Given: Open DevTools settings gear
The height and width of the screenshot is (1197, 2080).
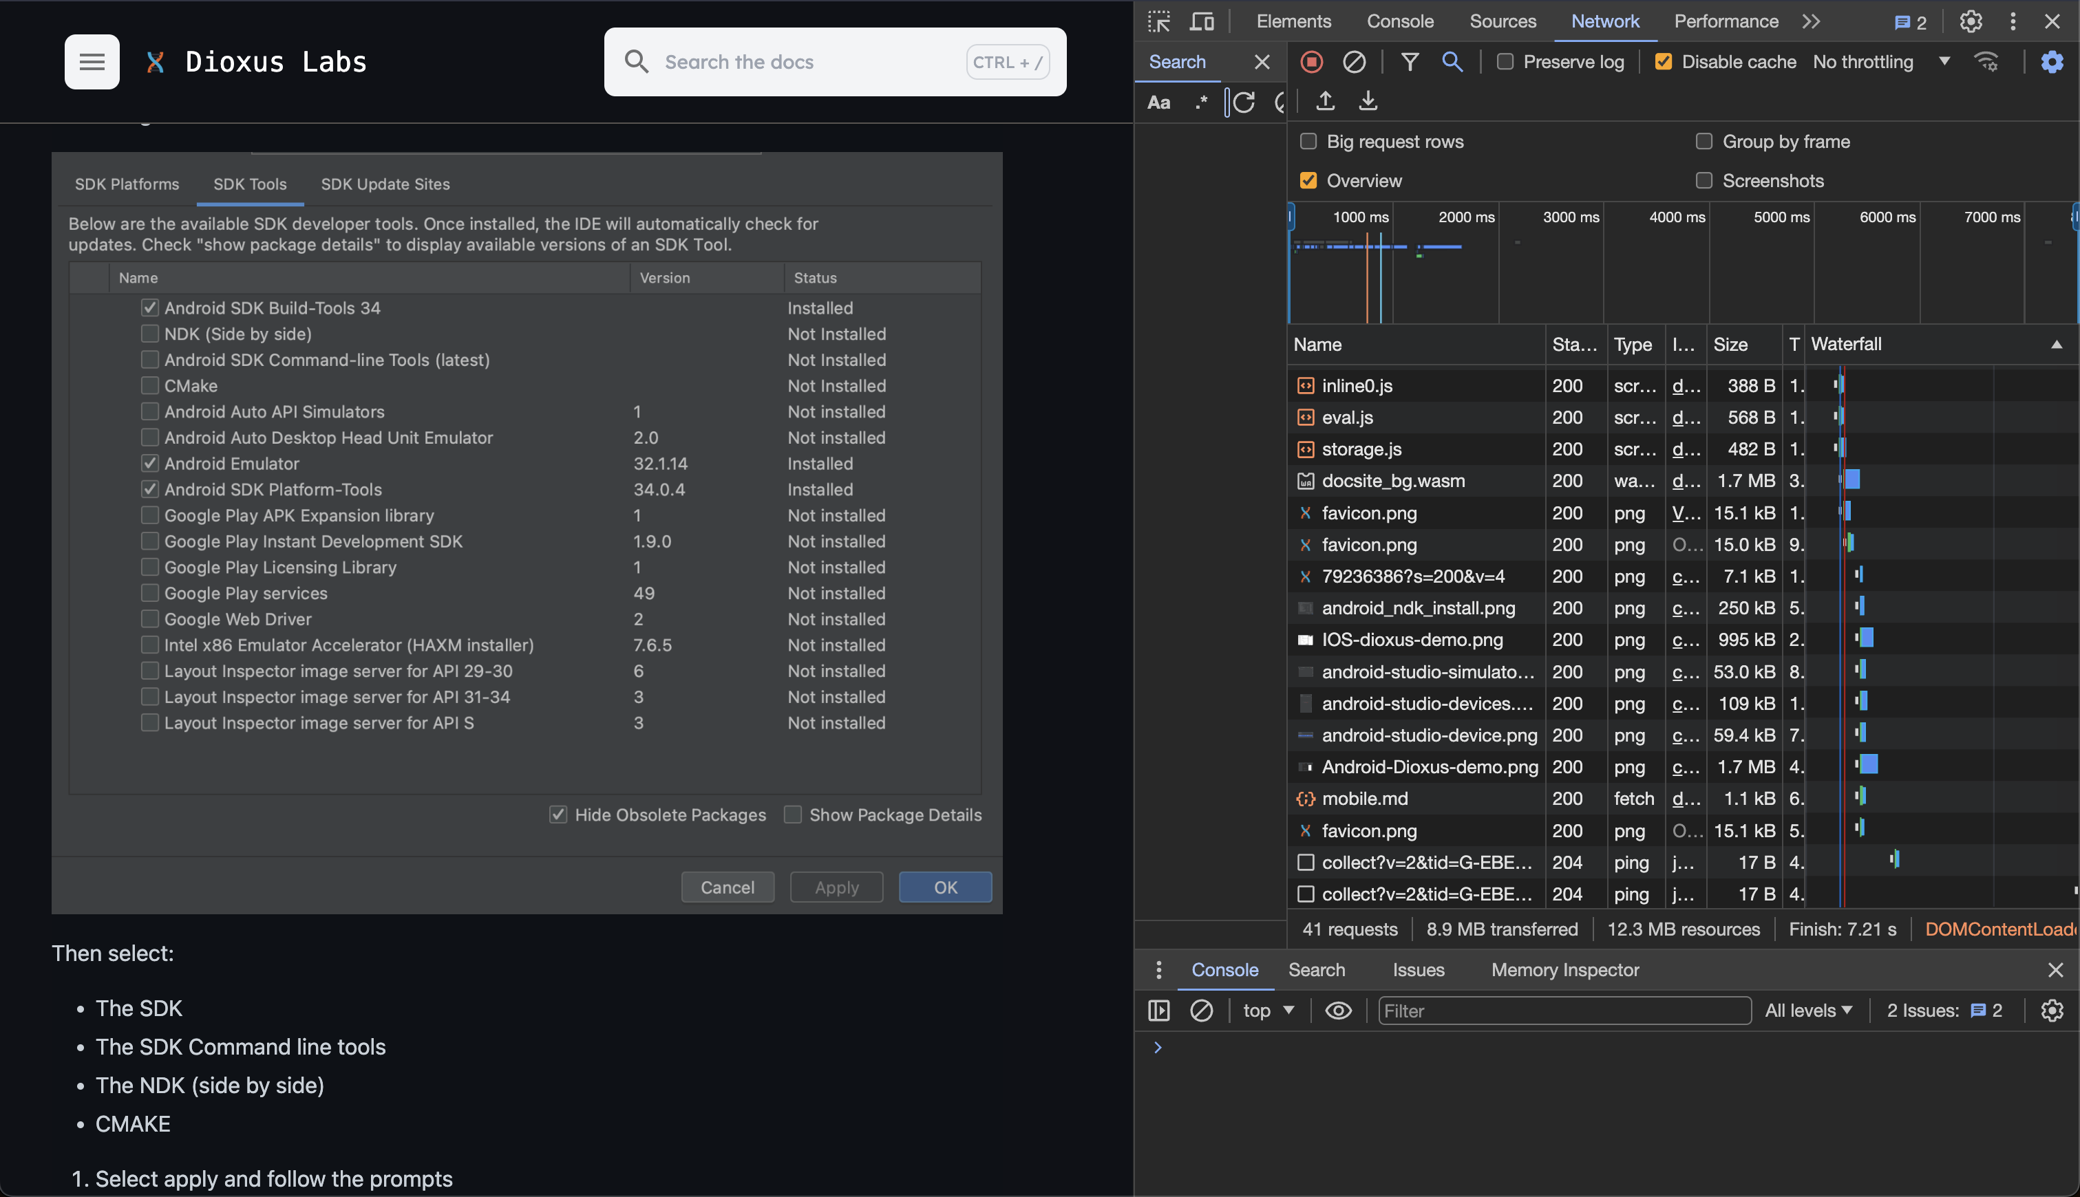Looking at the screenshot, I should pyautogui.click(x=1970, y=21).
